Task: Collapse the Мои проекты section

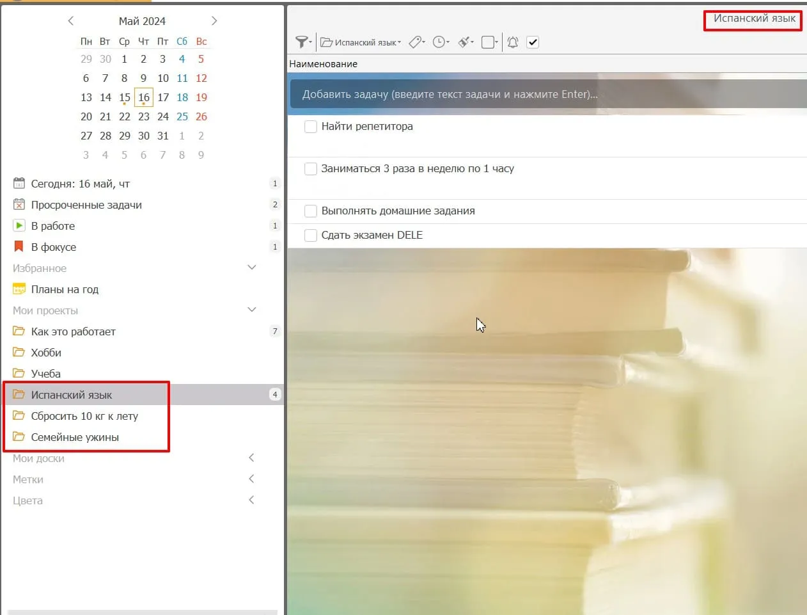Action: 252,310
